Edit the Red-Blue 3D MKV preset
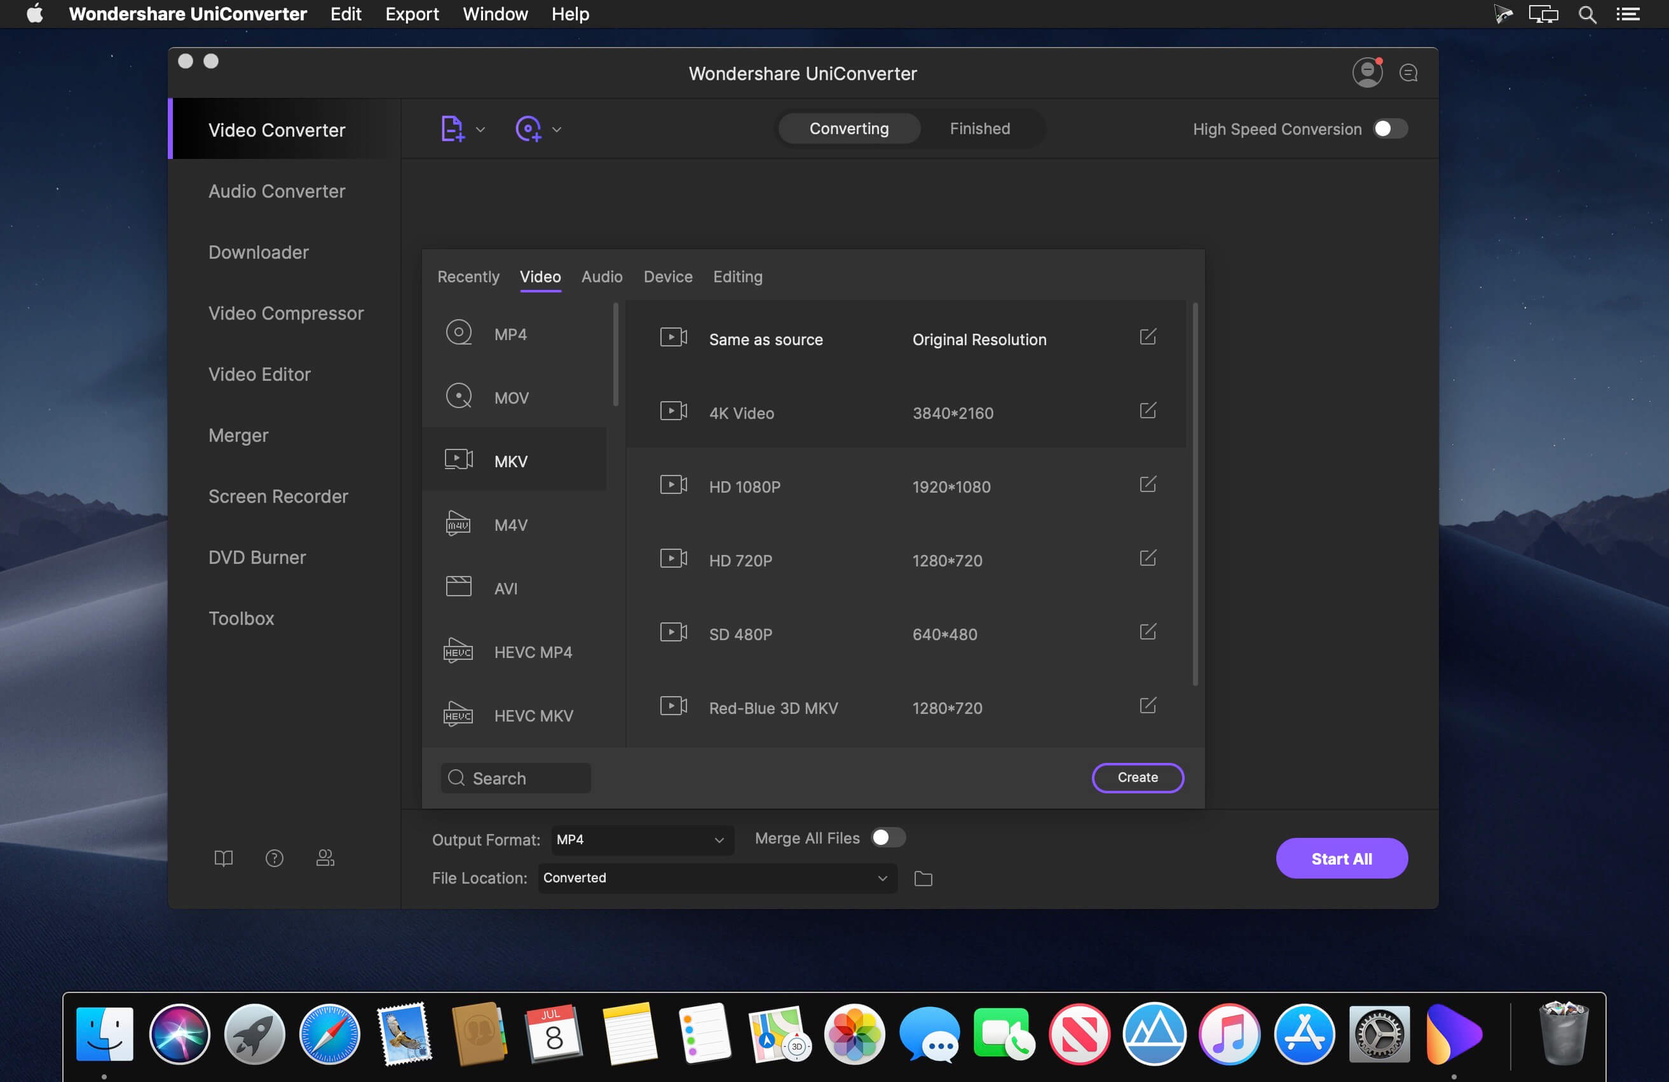 [x=1147, y=706]
